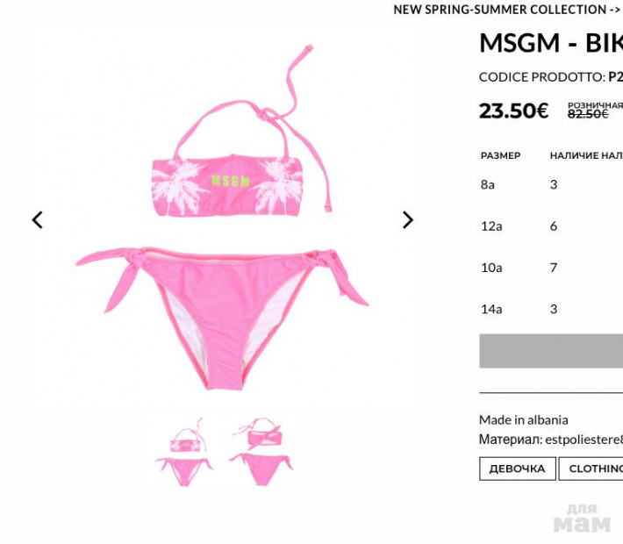
Task: Click the next image arrow
Action: pyautogui.click(x=408, y=220)
